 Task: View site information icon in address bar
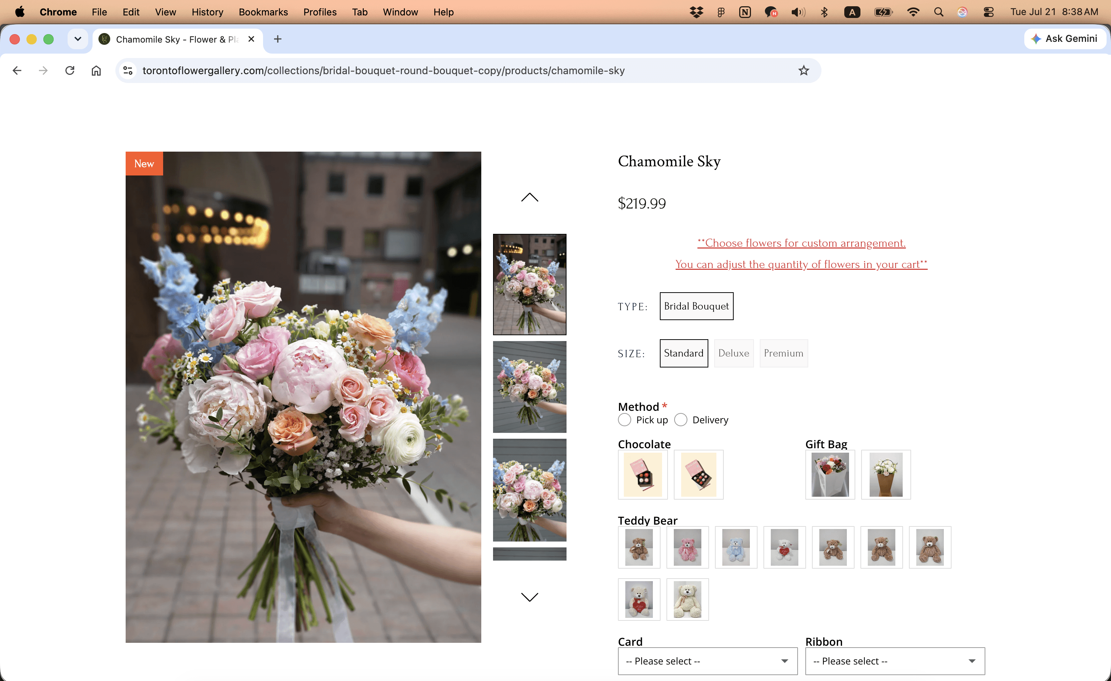point(128,70)
